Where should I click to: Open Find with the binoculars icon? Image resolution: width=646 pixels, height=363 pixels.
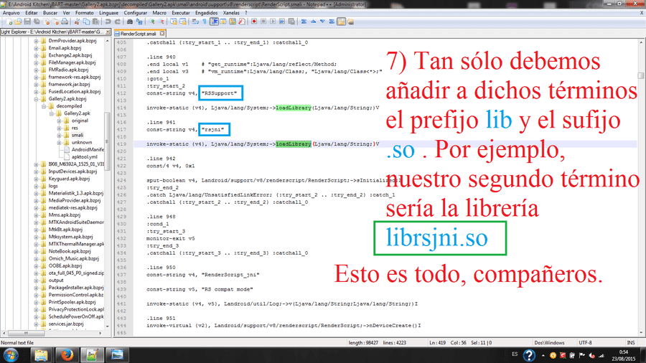coord(130,22)
